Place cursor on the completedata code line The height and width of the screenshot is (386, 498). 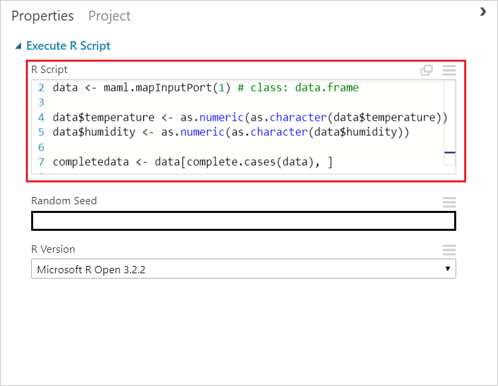(192, 162)
